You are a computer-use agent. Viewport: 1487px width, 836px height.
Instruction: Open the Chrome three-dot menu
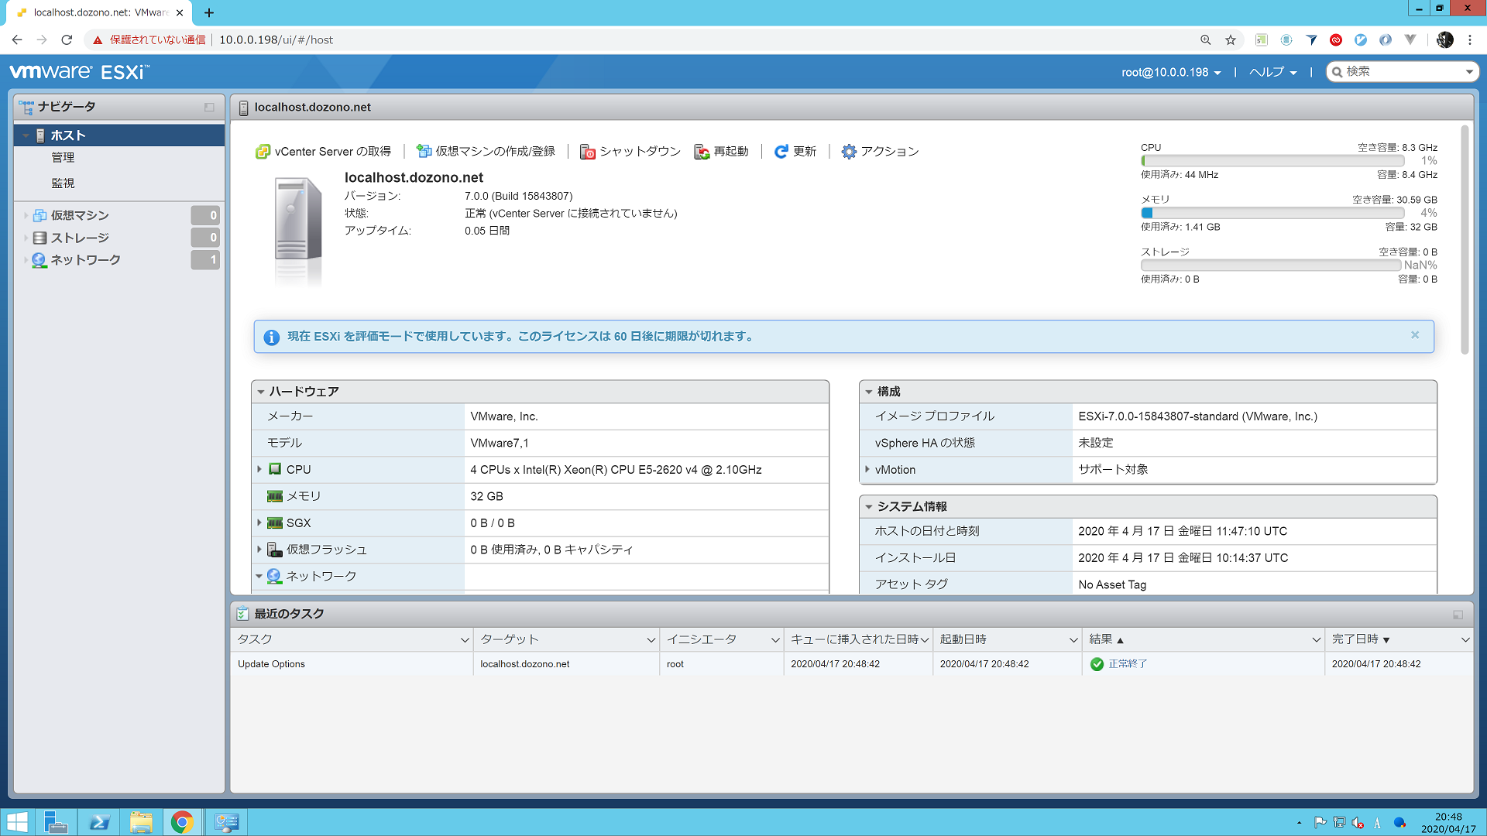1470,39
